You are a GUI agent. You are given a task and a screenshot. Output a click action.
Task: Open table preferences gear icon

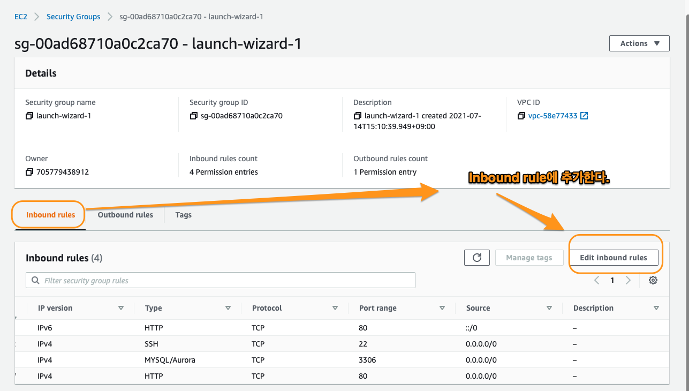[x=653, y=280]
